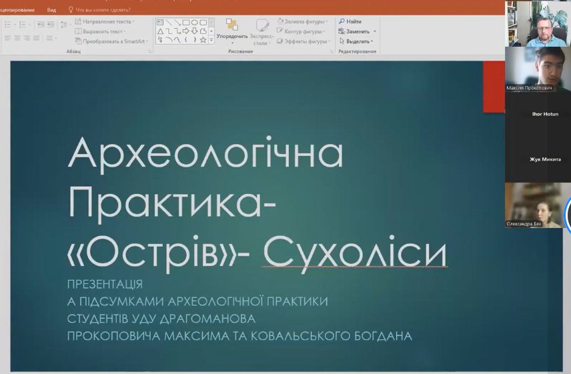Select the top participant video thumbnail
The height and width of the screenshot is (374, 571).
(x=538, y=23)
